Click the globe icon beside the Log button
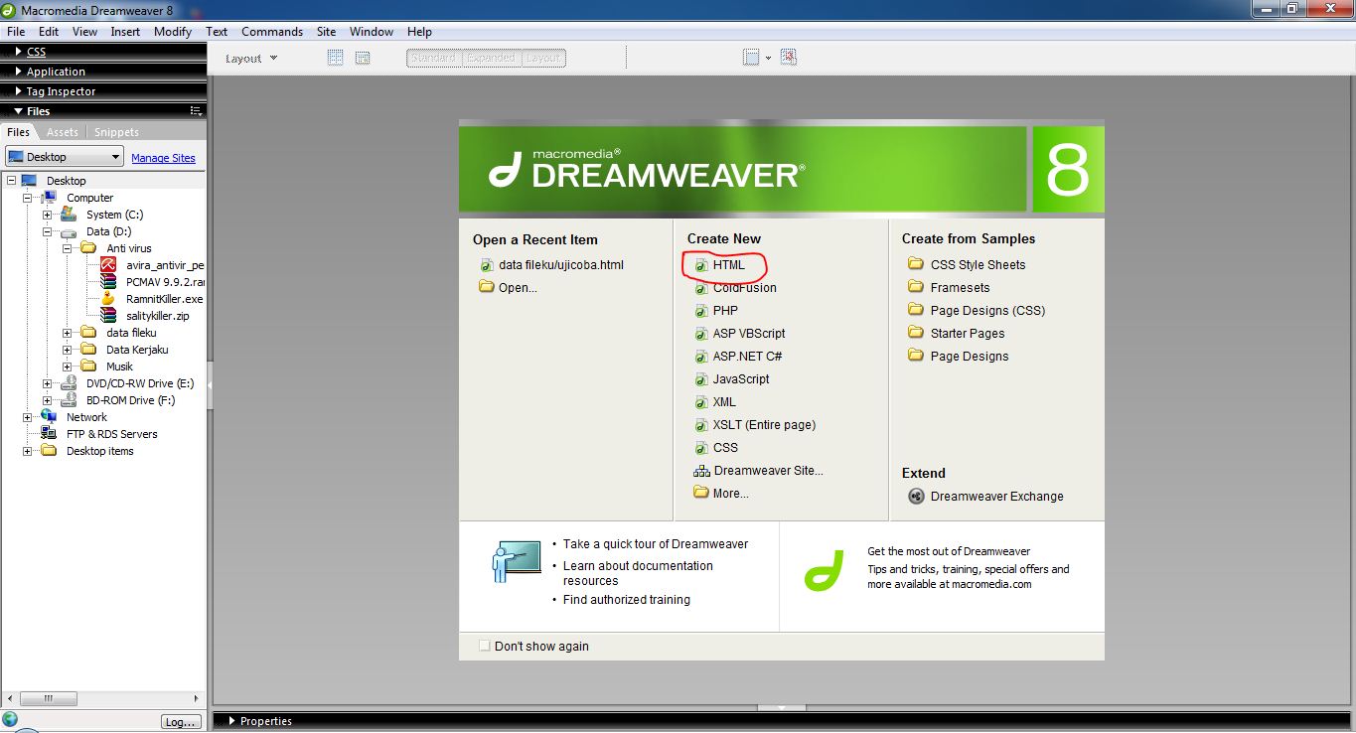1356x733 pixels. [10, 719]
